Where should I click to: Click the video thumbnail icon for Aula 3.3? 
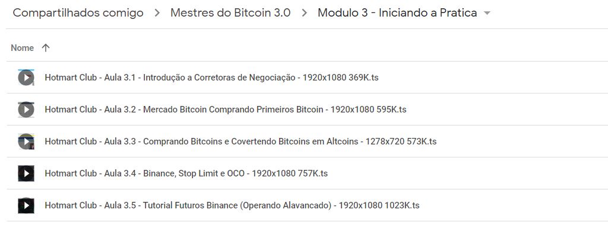[x=26, y=141]
